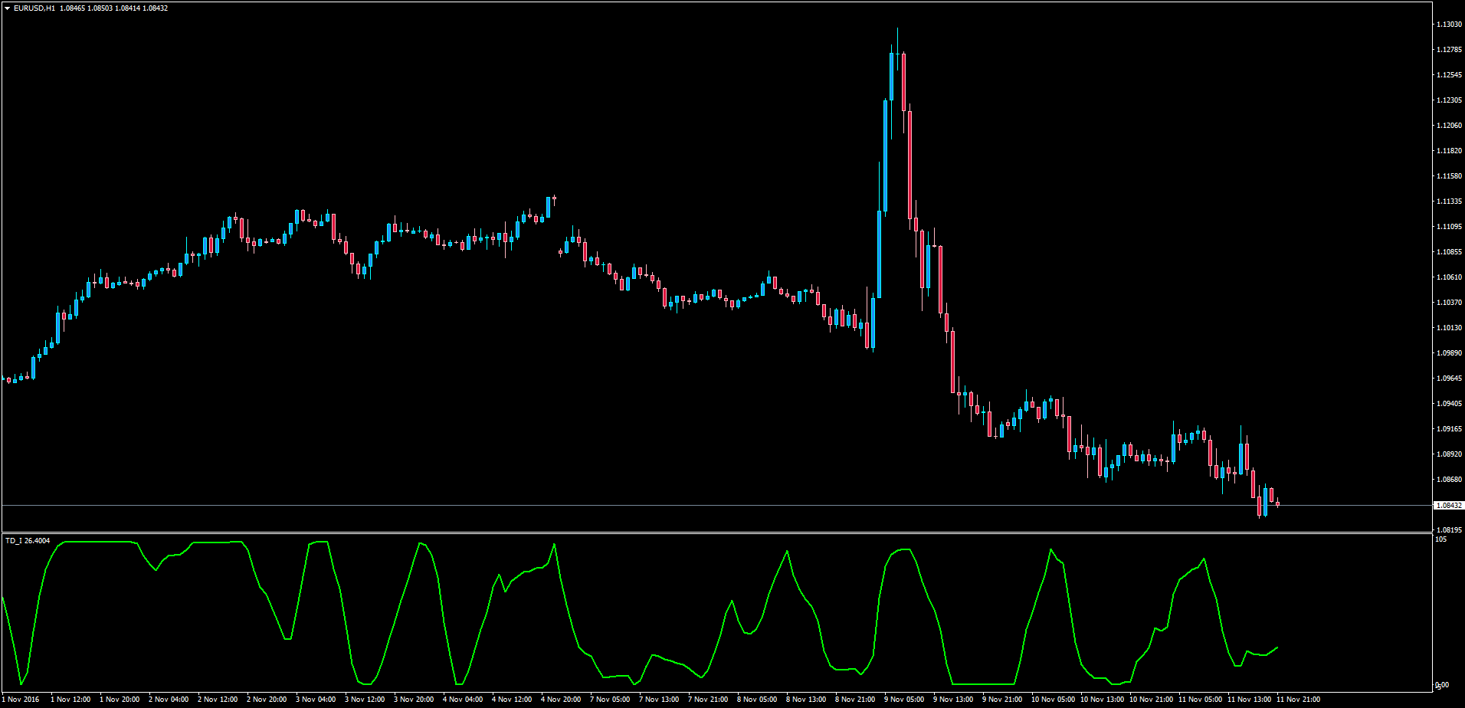Click the 8 Nov 13:00 time label
Viewport: 1465px width, 708px height.
(806, 700)
